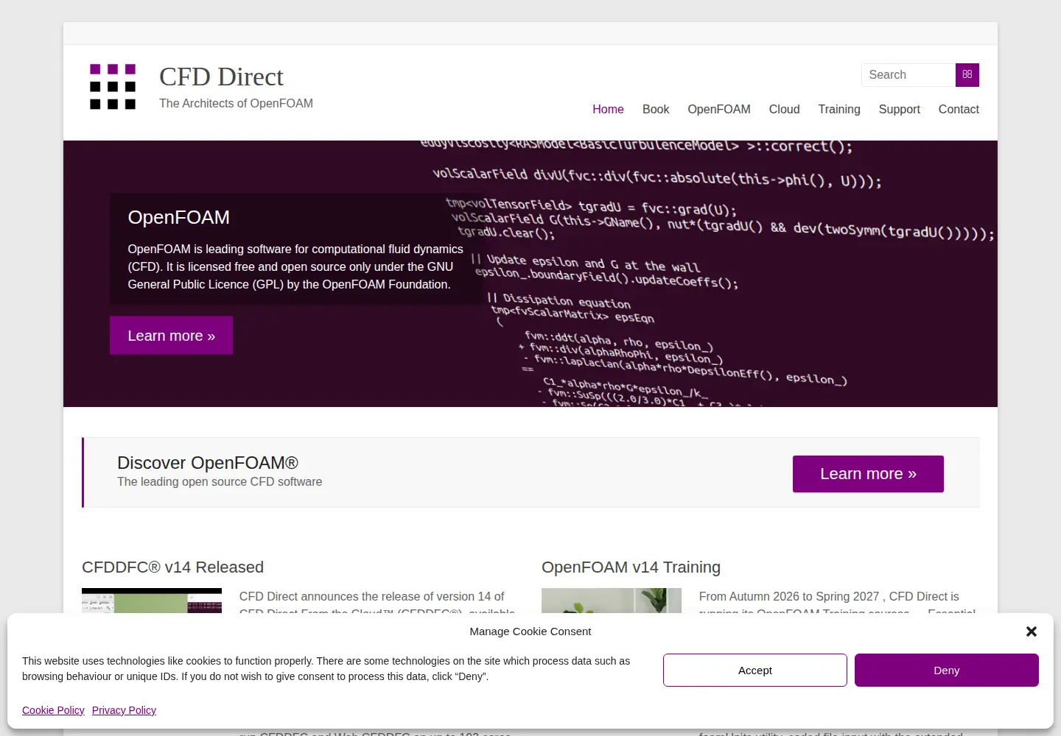The image size is (1061, 736).
Task: Open the CFDDFC v14 Released thumbnail image
Action: [x=152, y=601]
